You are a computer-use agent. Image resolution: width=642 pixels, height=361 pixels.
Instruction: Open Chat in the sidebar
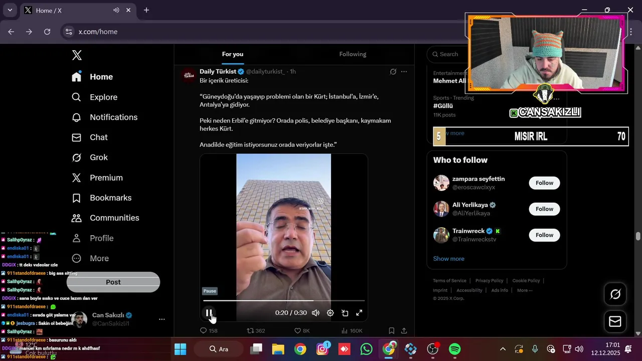click(x=89, y=137)
